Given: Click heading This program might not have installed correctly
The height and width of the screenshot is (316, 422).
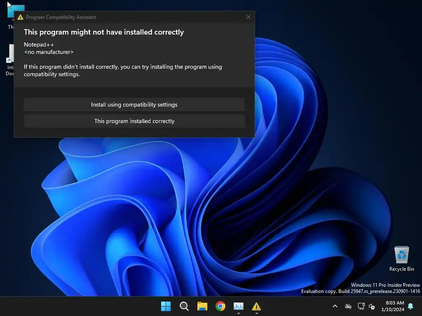Looking at the screenshot, I should (103, 32).
